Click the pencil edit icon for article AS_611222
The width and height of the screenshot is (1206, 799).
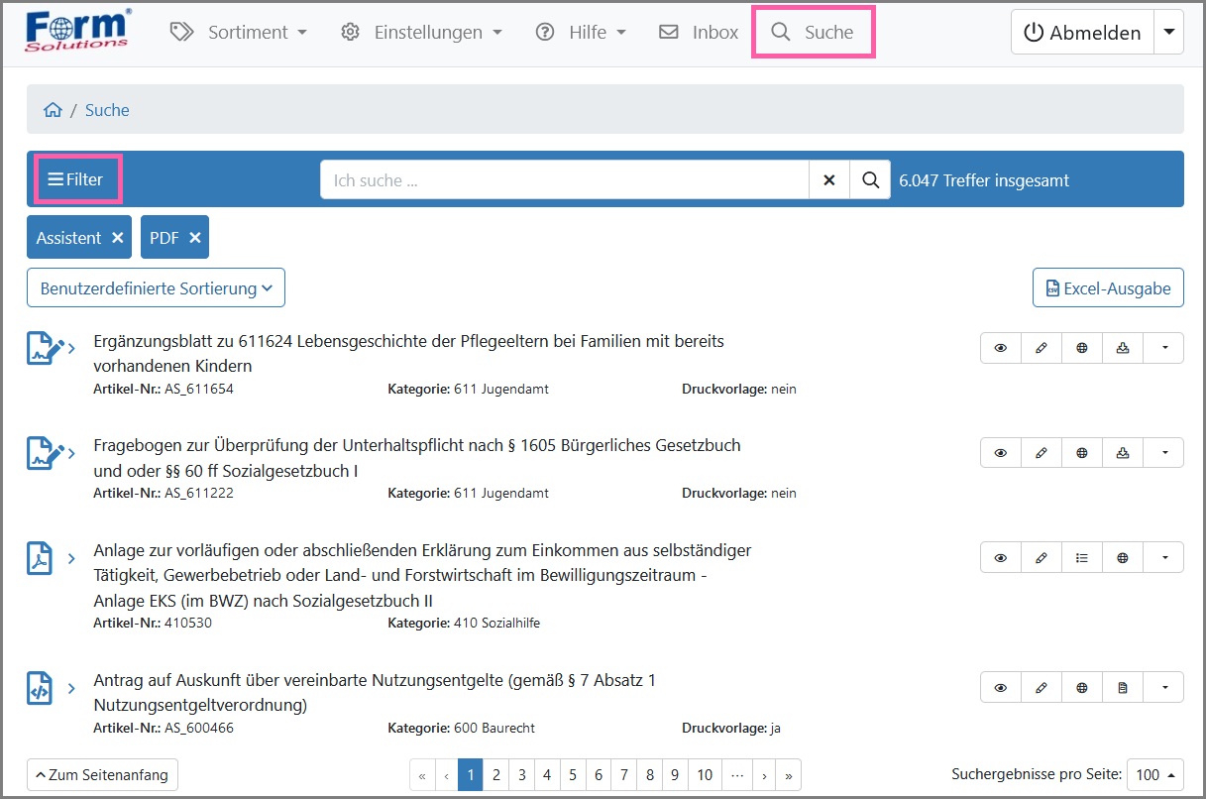point(1042,453)
